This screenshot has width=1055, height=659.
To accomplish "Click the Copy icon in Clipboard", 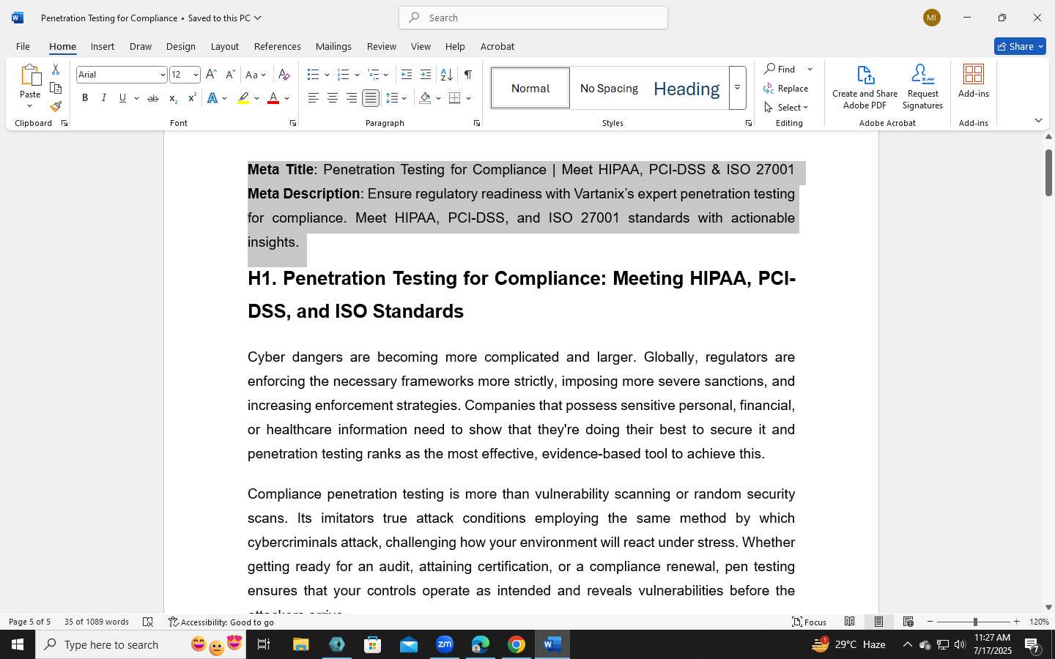I will [x=56, y=88].
